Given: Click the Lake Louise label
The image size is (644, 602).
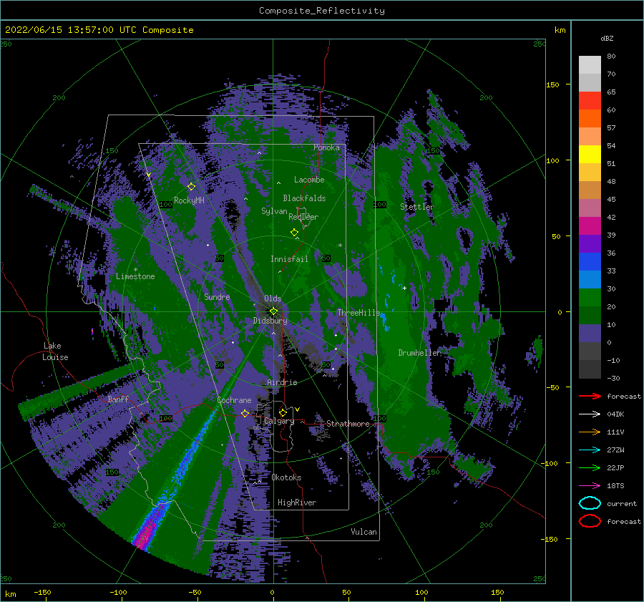Looking at the screenshot, I should pos(55,351).
